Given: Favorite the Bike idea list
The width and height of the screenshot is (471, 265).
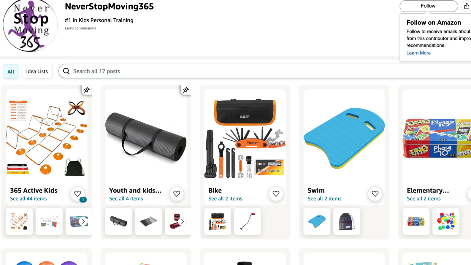Looking at the screenshot, I should tap(276, 194).
